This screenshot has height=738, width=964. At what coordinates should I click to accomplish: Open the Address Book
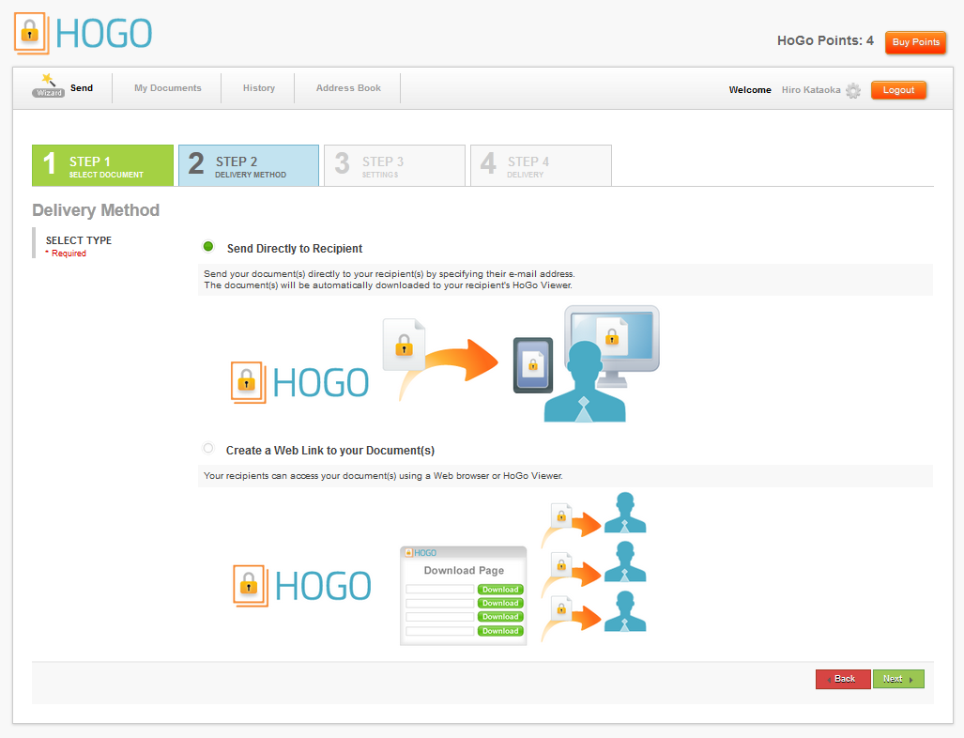tap(348, 88)
